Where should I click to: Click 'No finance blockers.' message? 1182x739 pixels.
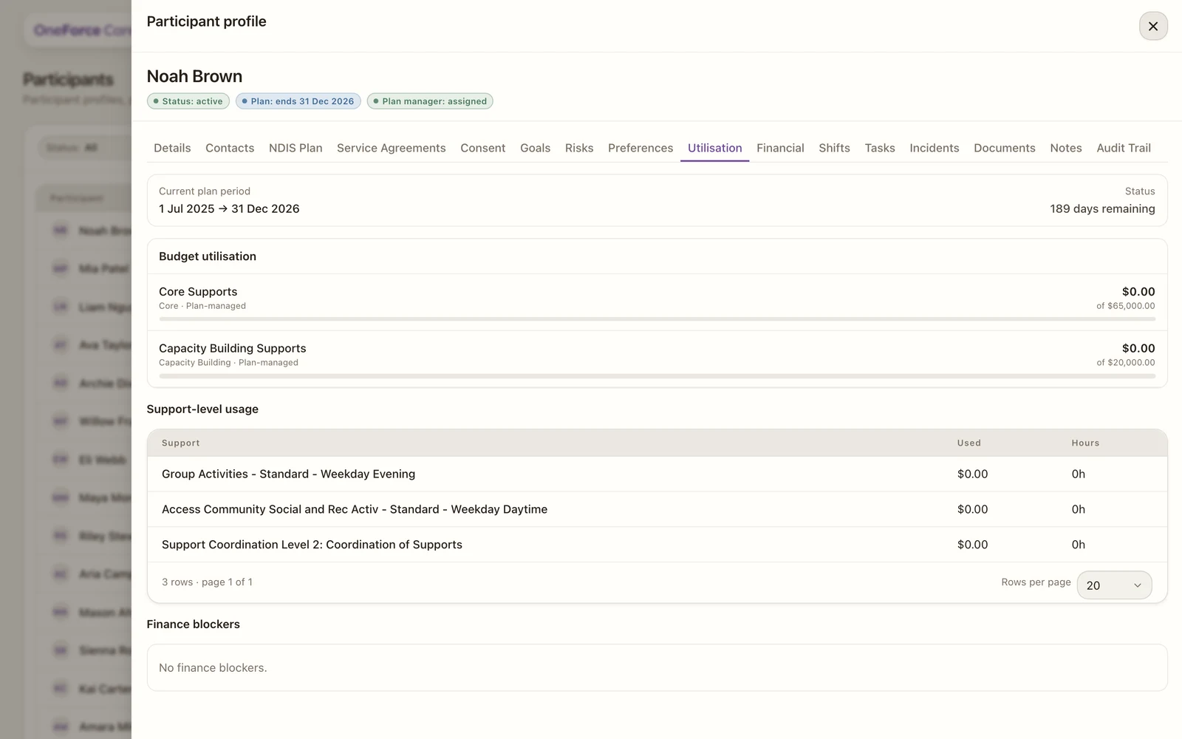[213, 667]
